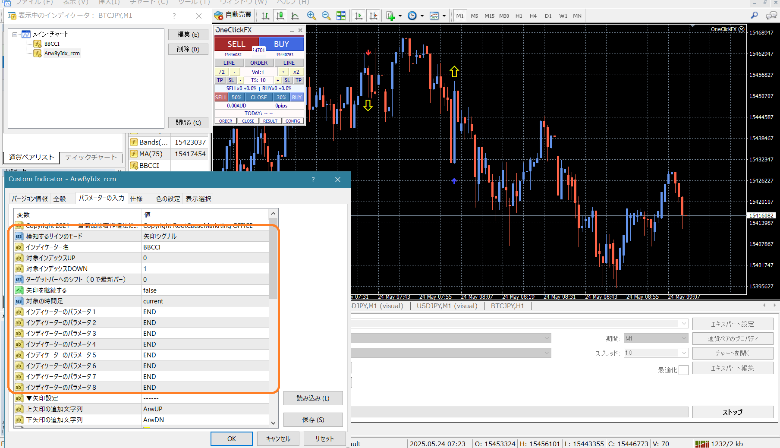780x448 pixels.
Task: Click リセット reset button
Action: 324,439
